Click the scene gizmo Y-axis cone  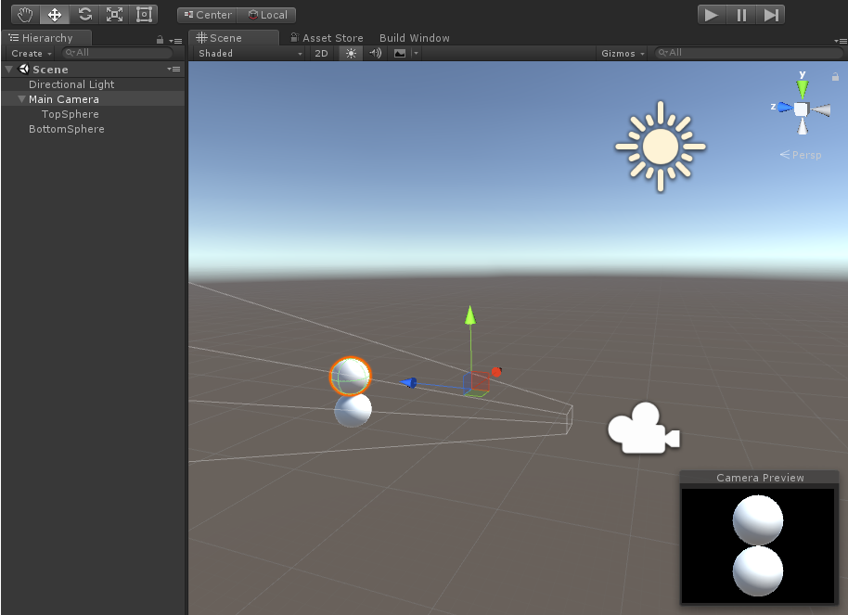[802, 88]
